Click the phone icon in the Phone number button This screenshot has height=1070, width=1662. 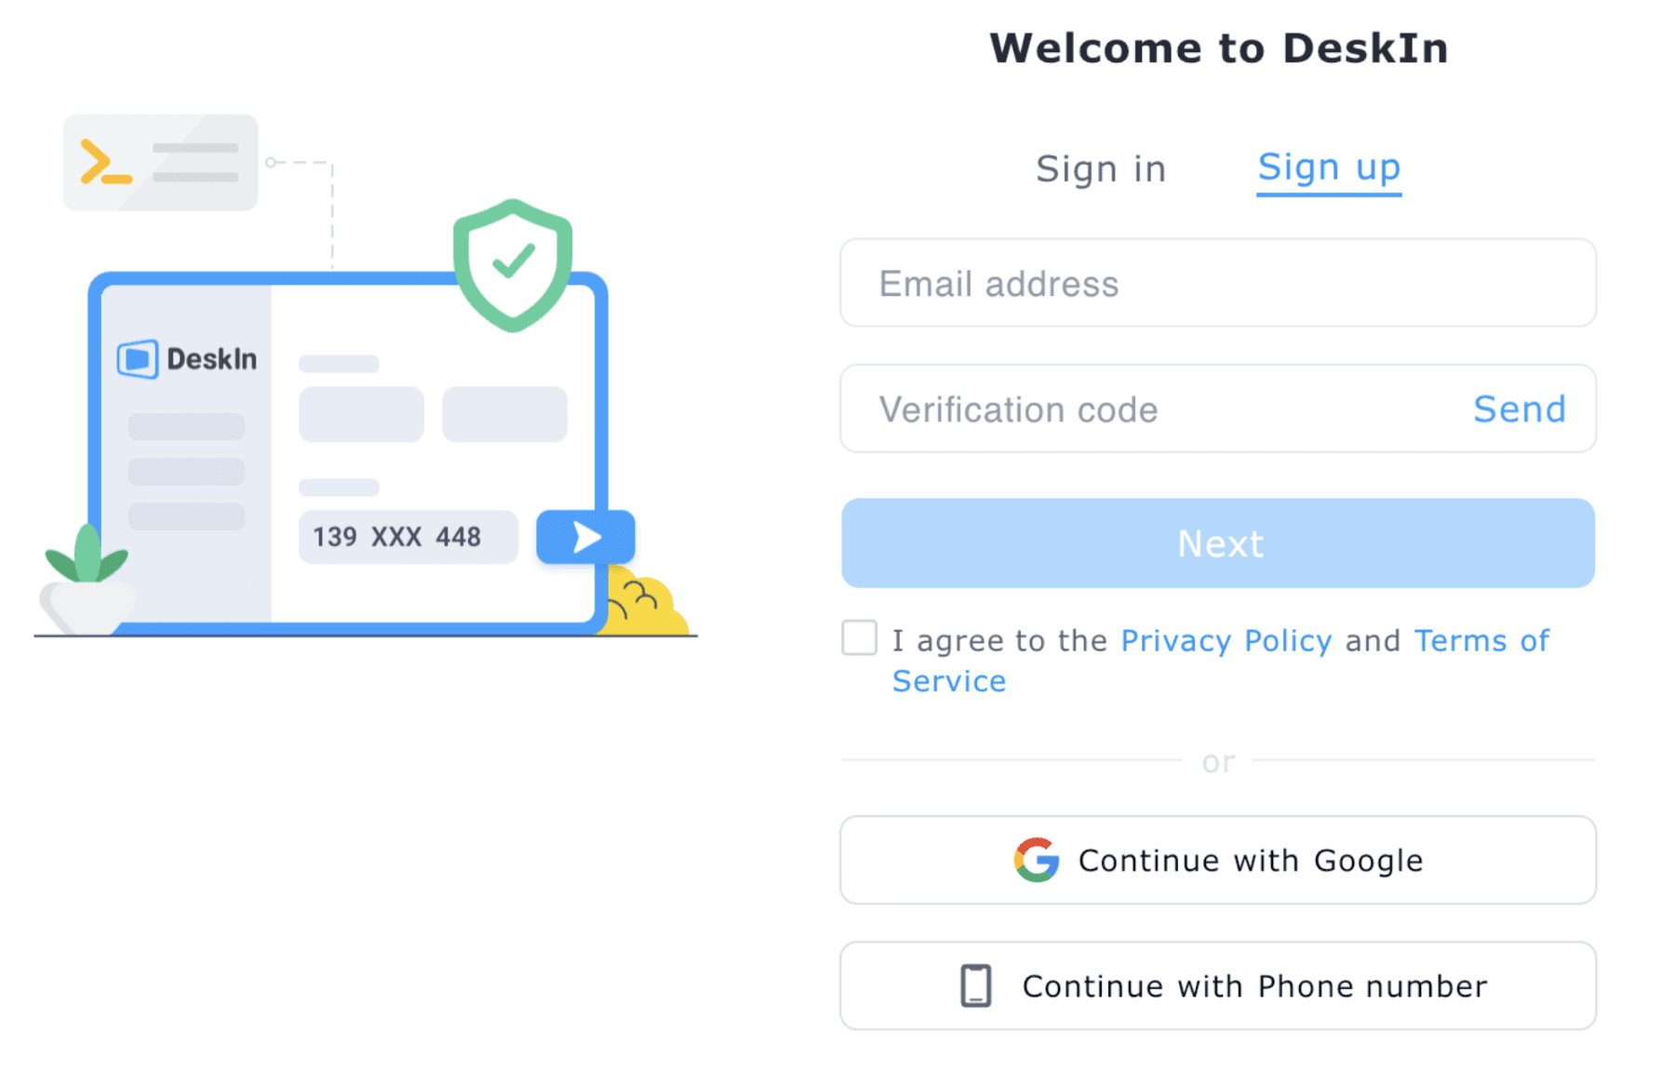click(975, 985)
